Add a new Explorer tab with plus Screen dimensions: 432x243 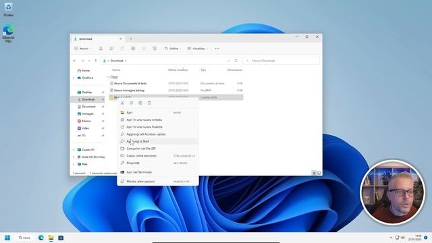pos(131,39)
